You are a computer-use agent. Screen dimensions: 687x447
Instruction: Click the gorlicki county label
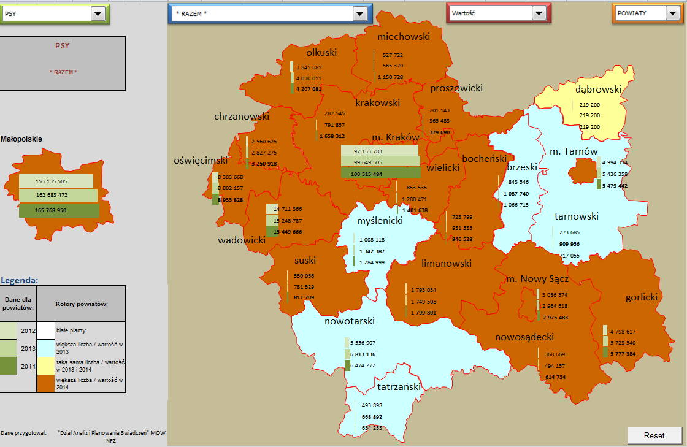click(642, 298)
